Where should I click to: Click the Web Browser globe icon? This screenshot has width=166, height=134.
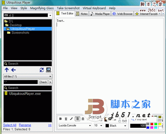pyautogui.click(x=114, y=14)
